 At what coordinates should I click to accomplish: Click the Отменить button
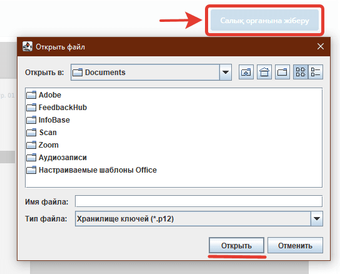[295, 245]
